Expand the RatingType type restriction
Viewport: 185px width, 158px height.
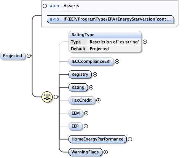coord(145,42)
